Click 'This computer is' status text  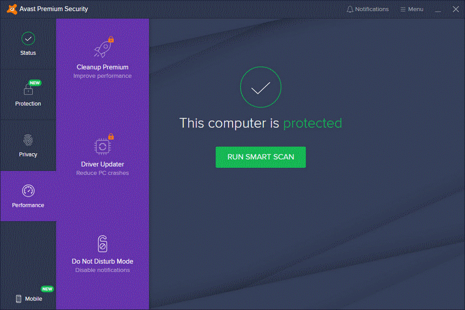coord(229,123)
